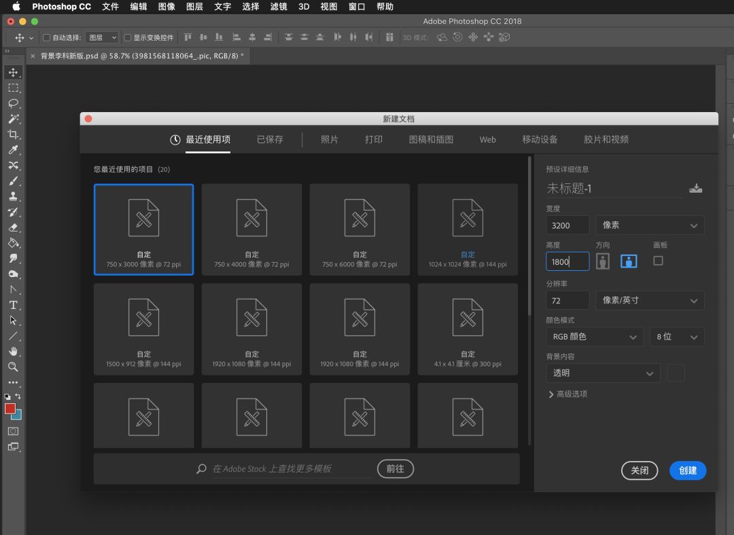734x535 pixels.
Task: Select the Clone Stamp tool
Action: 13,196
